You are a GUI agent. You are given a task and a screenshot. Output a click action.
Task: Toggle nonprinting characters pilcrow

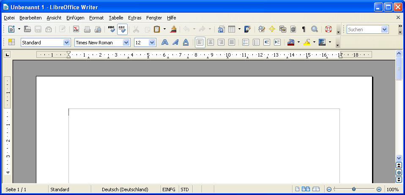(304, 29)
